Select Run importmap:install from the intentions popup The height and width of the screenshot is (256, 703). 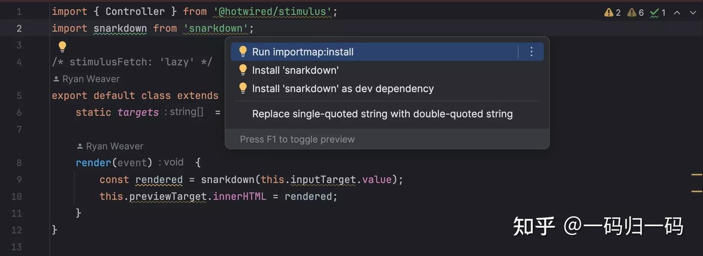click(303, 52)
